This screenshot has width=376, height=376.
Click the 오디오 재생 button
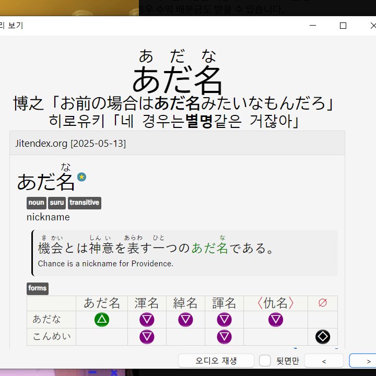216,360
